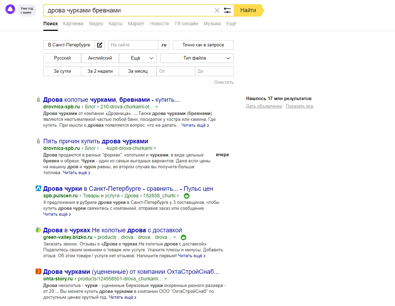Toggle Английский language filter
The height and width of the screenshot is (306, 395).
point(100,58)
